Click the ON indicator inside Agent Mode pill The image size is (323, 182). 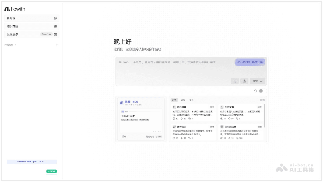[x=261, y=62]
